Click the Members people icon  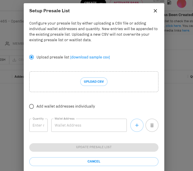point(7,44)
